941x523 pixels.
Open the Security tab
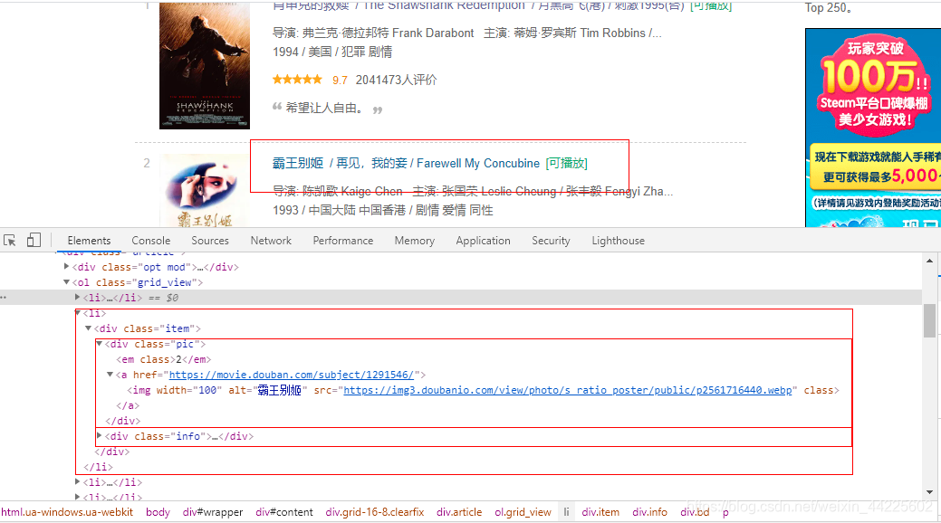pyautogui.click(x=551, y=241)
